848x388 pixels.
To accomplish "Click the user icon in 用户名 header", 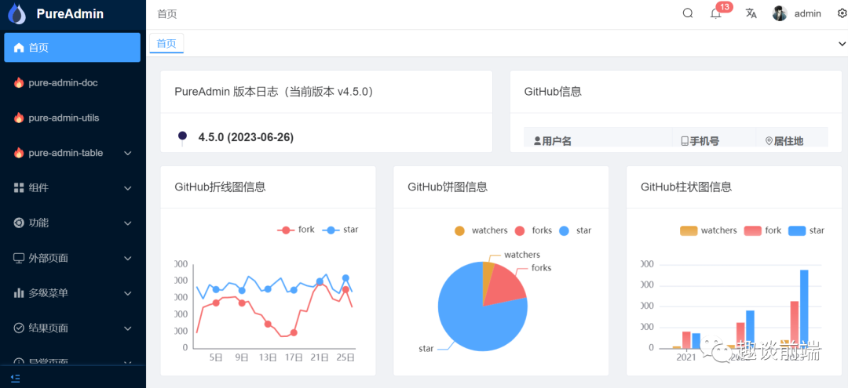I will click(537, 141).
